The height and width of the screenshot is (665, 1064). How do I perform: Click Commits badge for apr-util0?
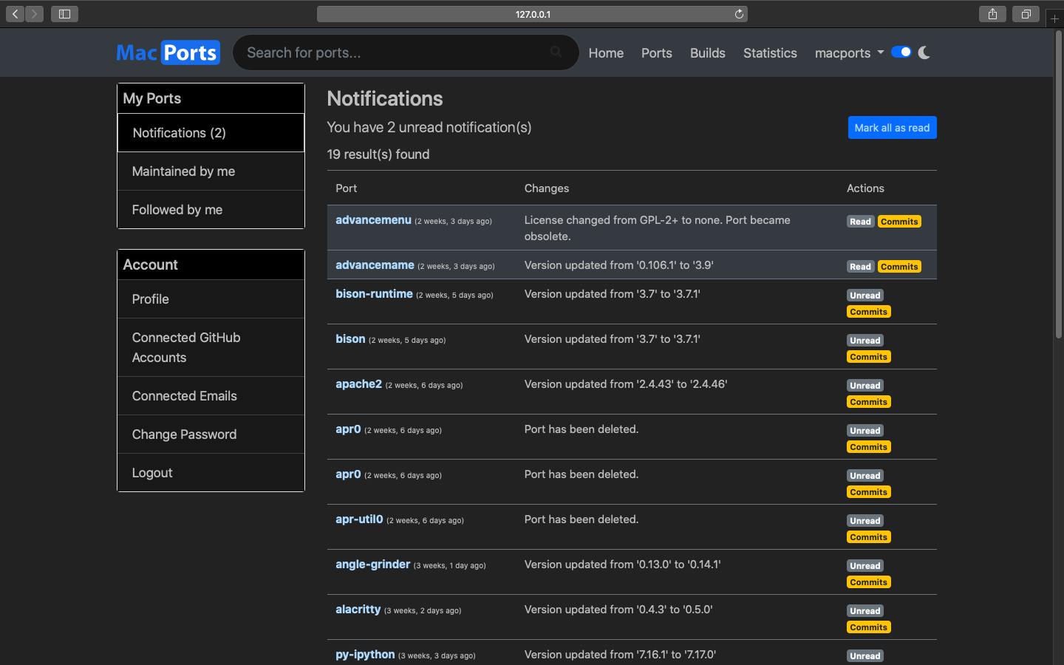click(869, 537)
